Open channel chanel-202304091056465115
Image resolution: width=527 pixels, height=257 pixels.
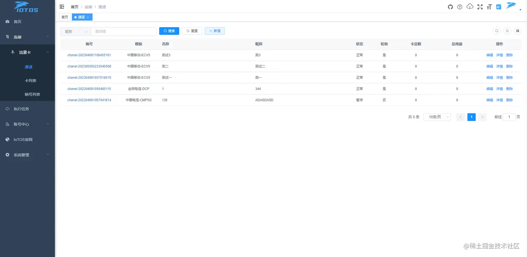click(x=89, y=89)
